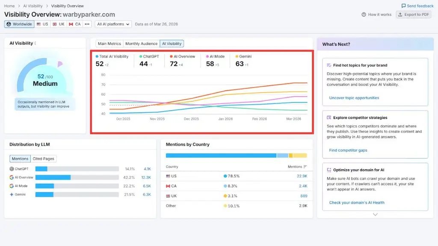Viewport: 438px width, 246px height.
Task: Click the US segment of country bar
Action: pos(221,155)
